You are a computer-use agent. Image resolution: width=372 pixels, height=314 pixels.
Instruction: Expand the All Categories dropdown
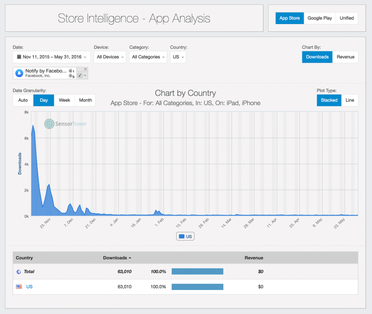[148, 57]
